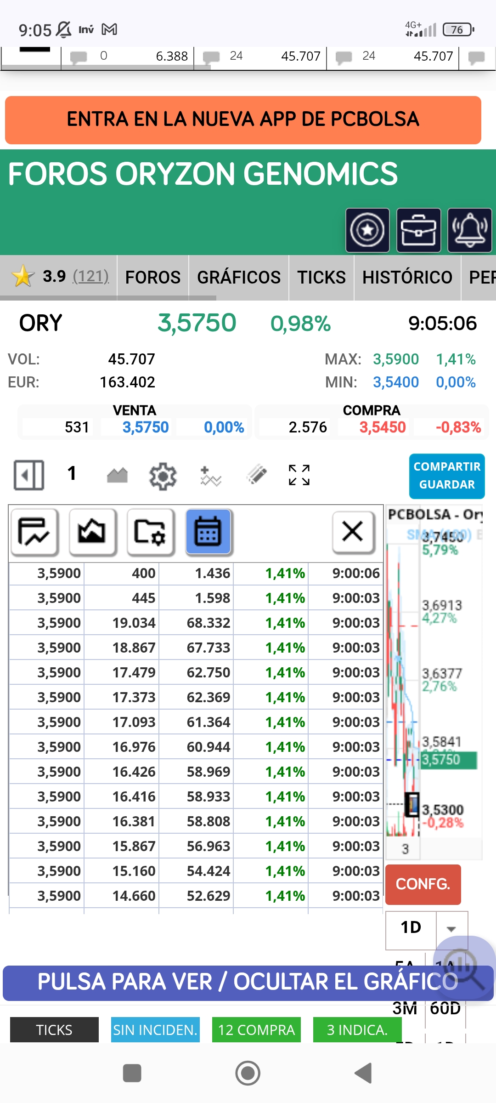Image resolution: width=496 pixels, height=1103 pixels.
Task: Tap the fullscreen expand arrows icon
Action: point(299,475)
